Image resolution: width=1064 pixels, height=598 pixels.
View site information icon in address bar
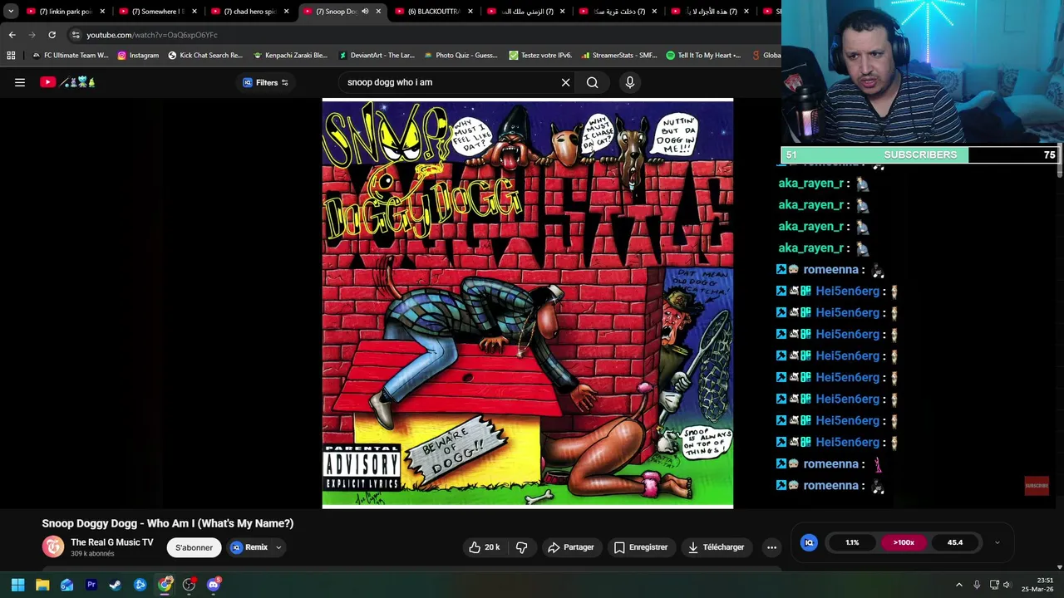pos(76,35)
